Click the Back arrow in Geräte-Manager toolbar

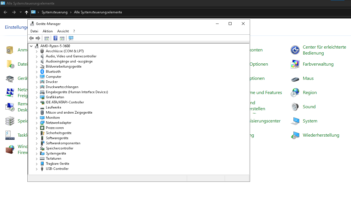coord(31,38)
